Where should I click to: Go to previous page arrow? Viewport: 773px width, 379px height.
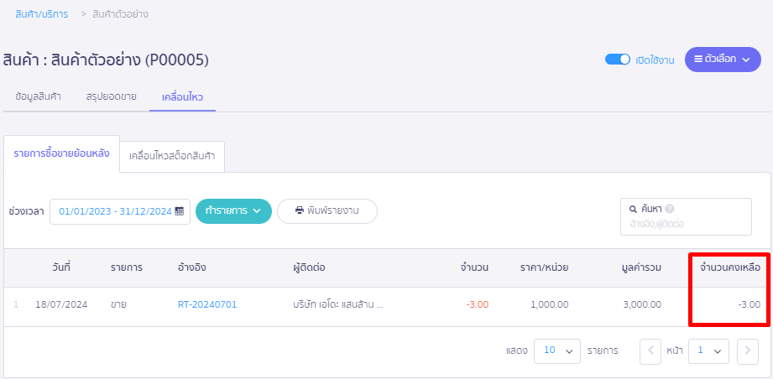(x=650, y=351)
